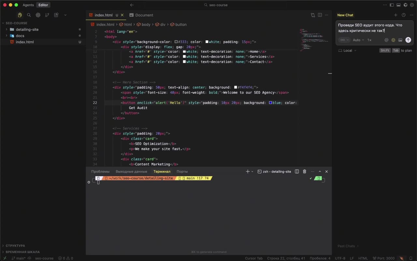Click the globe web search icon
This screenshot has width=417, height=261.
[393, 40]
